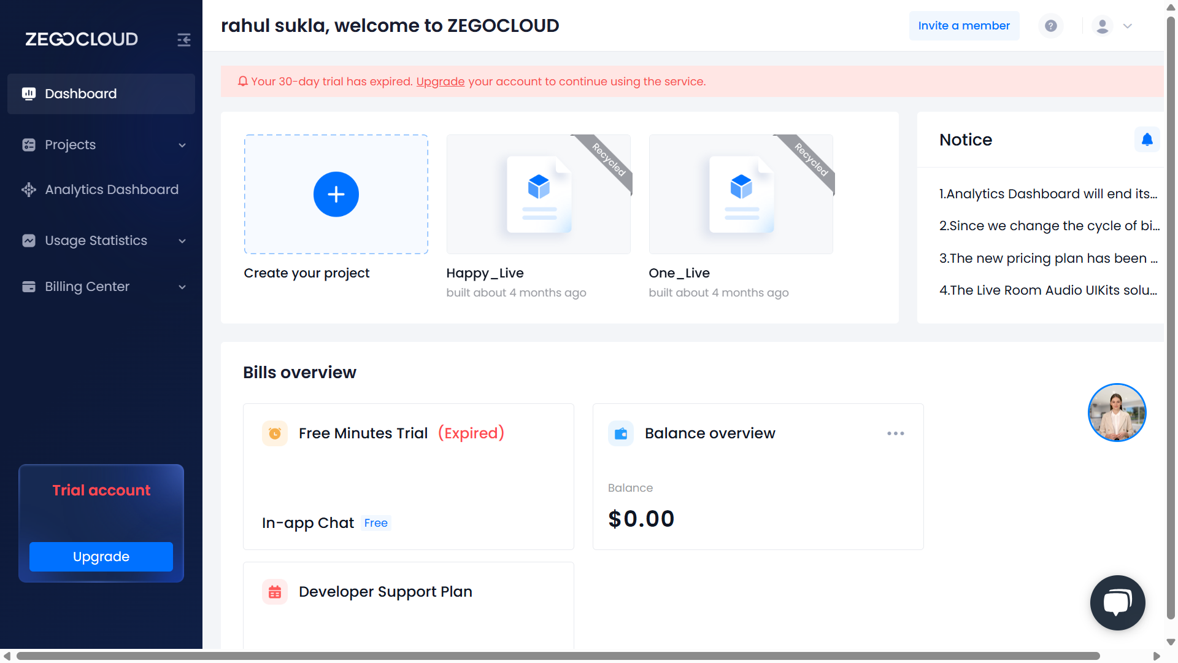Open the account dropdown arrow in the header
Image resolution: width=1178 pixels, height=663 pixels.
(1128, 26)
